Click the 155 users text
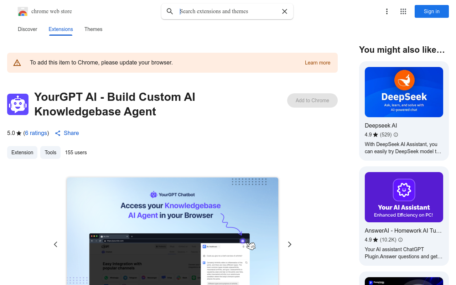 tap(76, 152)
